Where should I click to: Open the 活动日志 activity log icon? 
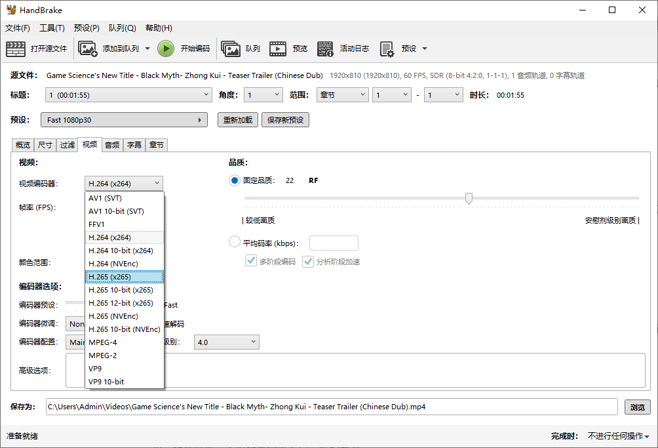(x=325, y=49)
